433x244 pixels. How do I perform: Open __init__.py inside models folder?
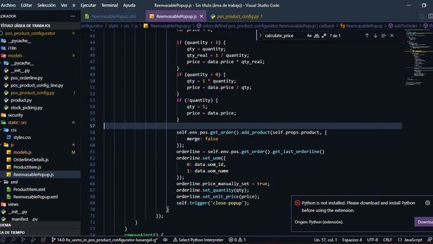(20, 70)
